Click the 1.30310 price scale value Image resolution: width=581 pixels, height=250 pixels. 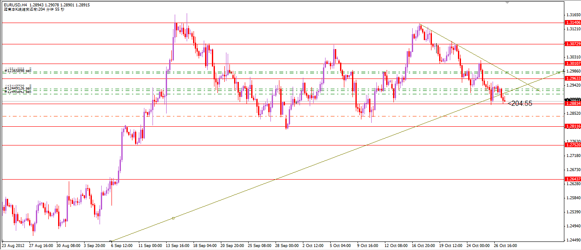[573, 57]
